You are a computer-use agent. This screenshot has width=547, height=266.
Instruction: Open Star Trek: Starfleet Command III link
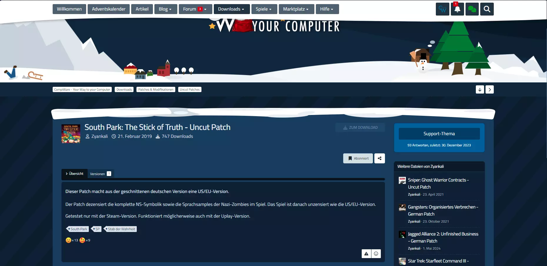(438, 261)
